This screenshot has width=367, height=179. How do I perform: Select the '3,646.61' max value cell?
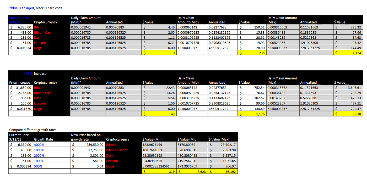(348, 88)
